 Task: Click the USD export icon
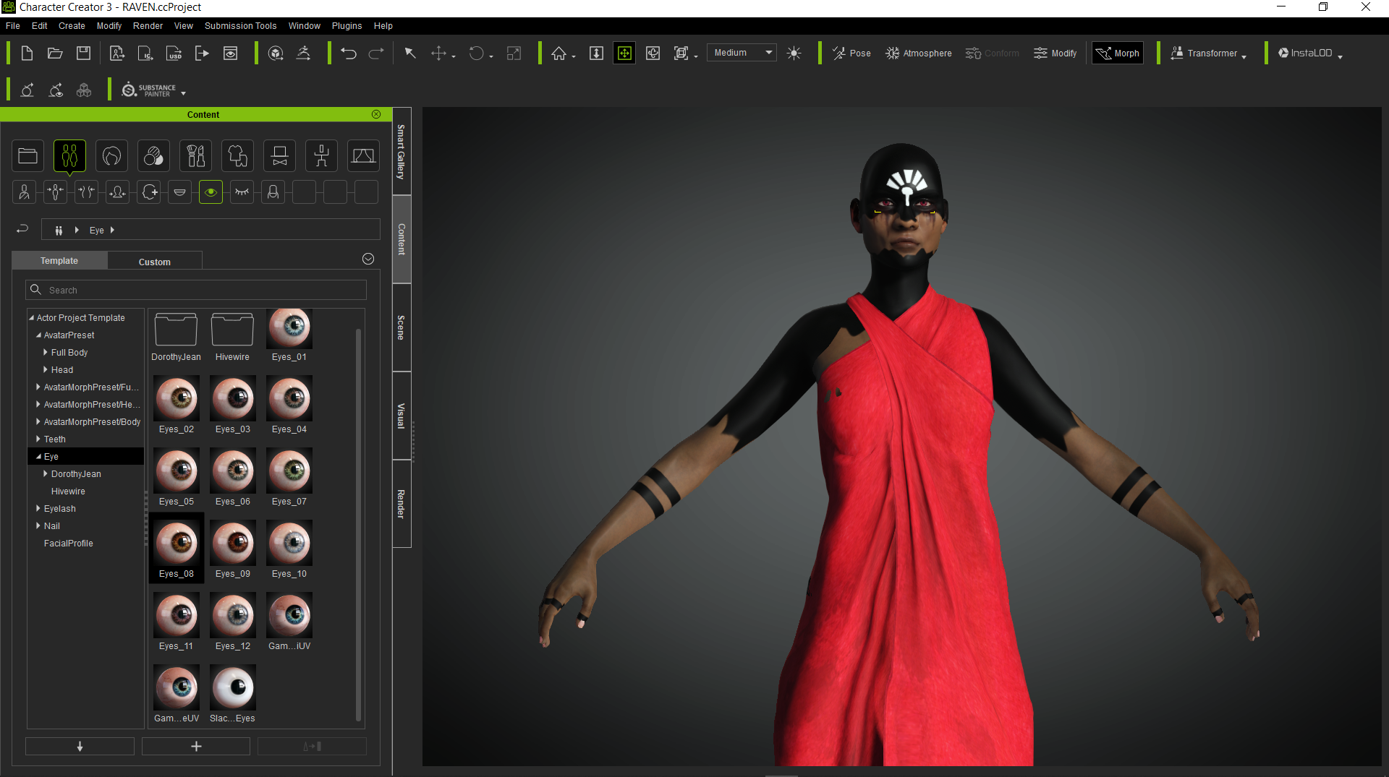click(x=174, y=53)
